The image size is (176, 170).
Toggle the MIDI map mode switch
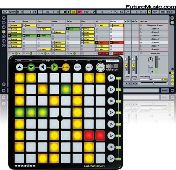click(x=163, y=12)
